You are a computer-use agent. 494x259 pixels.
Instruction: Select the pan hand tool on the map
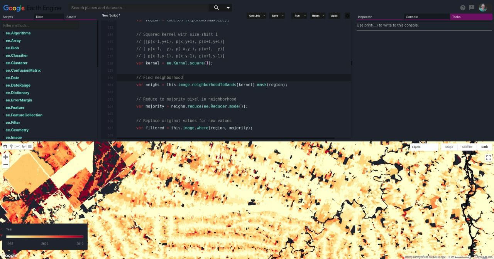click(5, 146)
